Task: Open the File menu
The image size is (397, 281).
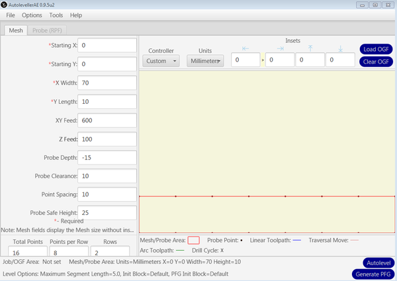Action: pos(11,15)
